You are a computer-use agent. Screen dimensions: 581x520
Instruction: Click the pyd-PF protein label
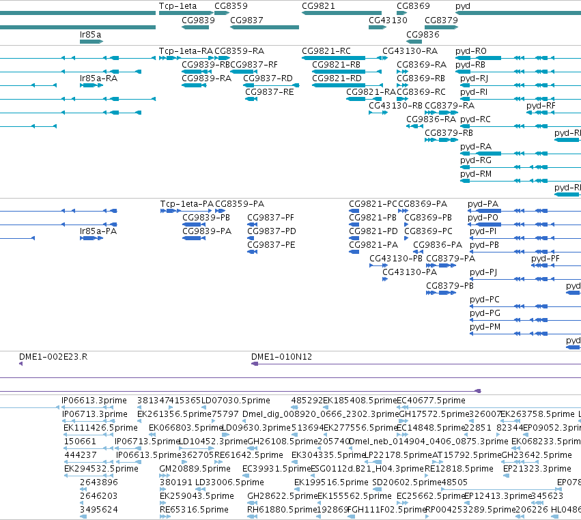point(545,259)
